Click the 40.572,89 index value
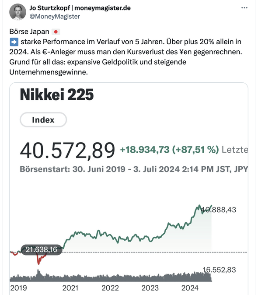The width and height of the screenshot is (258, 295). tap(67, 151)
